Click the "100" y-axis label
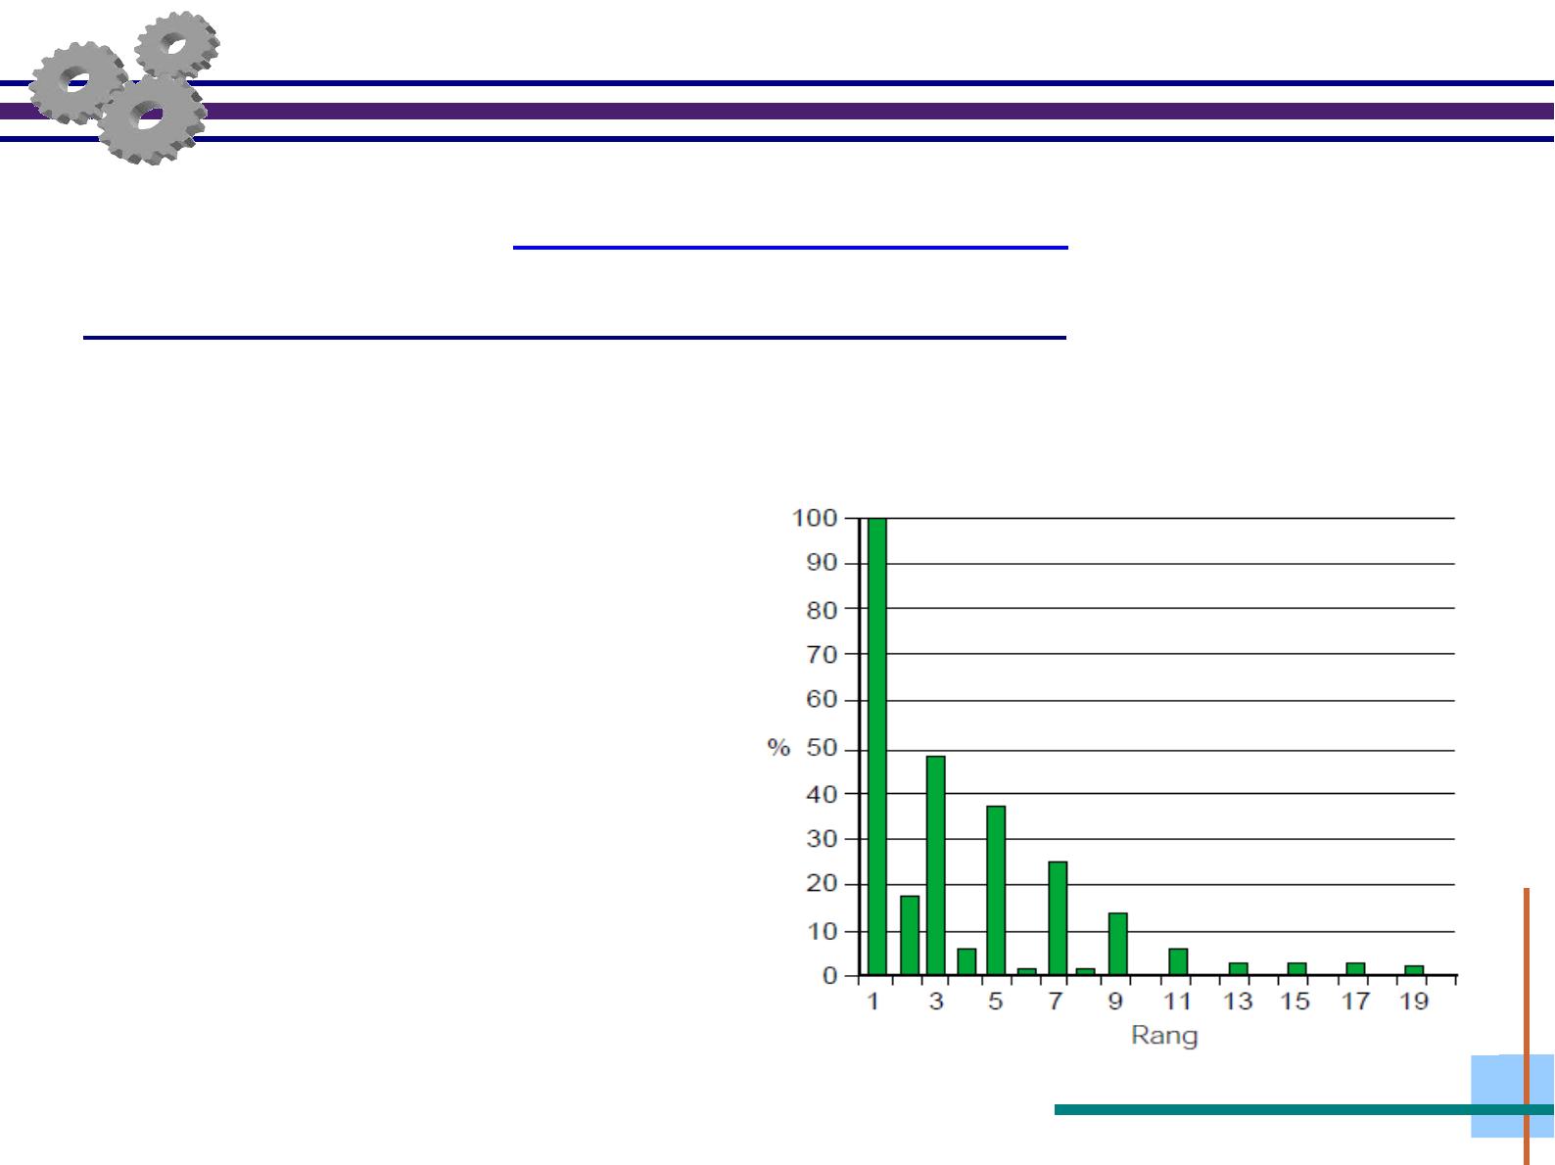1555x1165 pixels. coord(815,518)
